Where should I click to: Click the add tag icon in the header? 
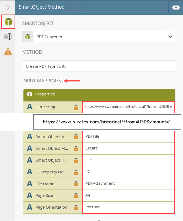176,8
